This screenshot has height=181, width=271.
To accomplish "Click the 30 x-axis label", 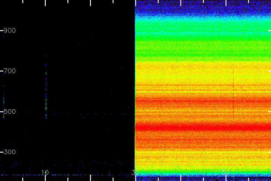I will tap(135, 172).
